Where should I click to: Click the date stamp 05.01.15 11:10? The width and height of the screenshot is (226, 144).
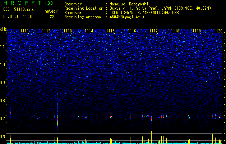point(18,17)
